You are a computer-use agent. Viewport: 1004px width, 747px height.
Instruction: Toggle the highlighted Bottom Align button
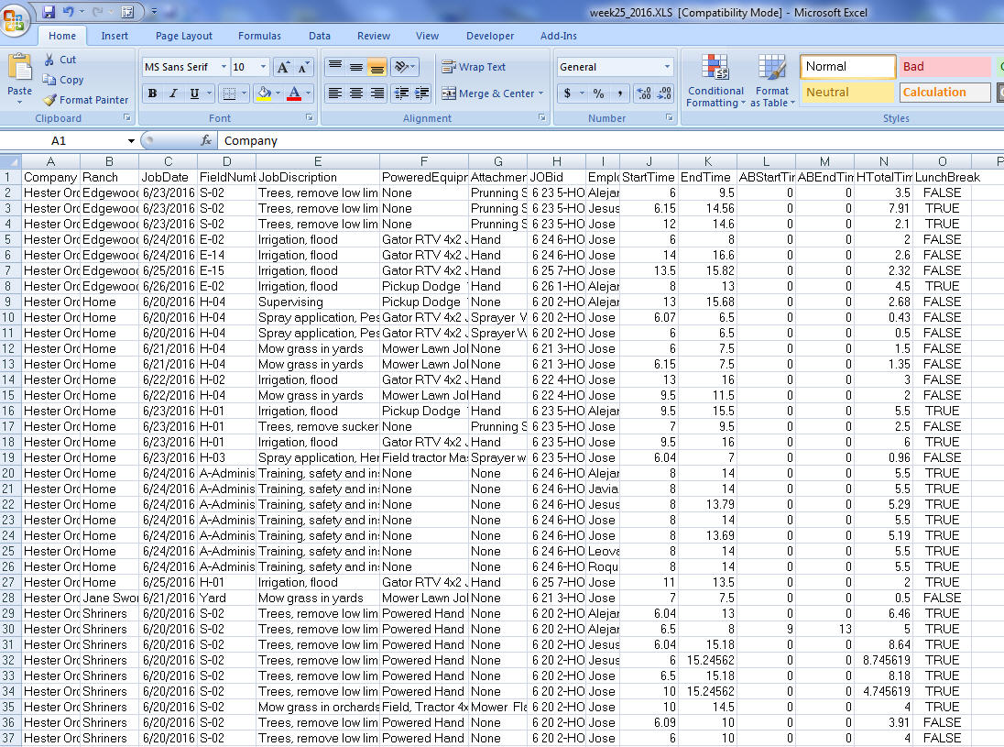(x=377, y=67)
